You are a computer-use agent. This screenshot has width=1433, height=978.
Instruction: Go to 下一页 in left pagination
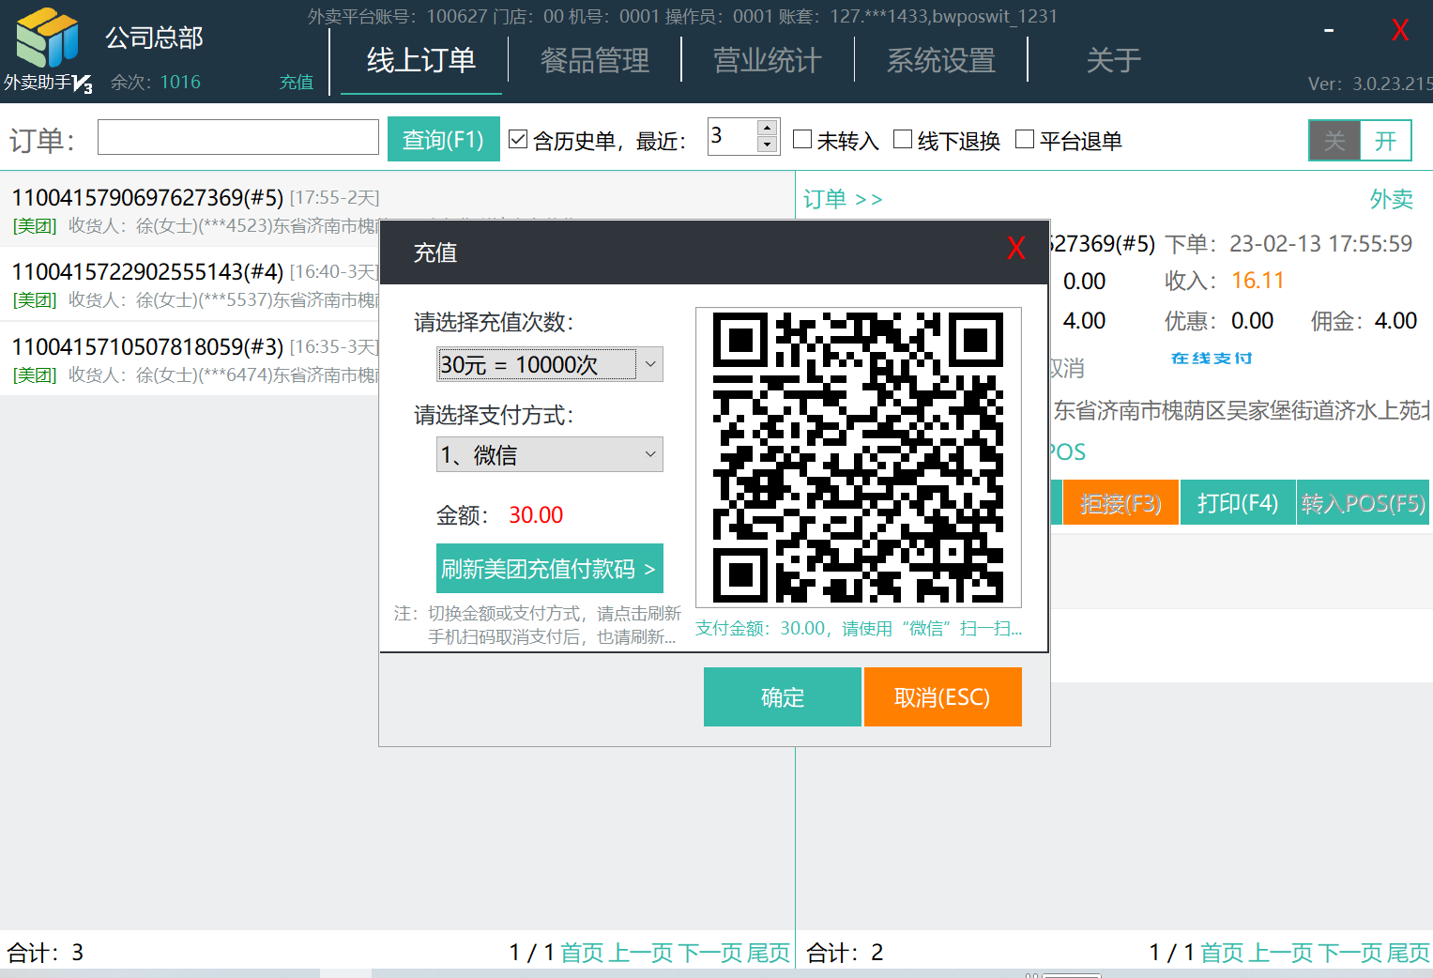[710, 953]
